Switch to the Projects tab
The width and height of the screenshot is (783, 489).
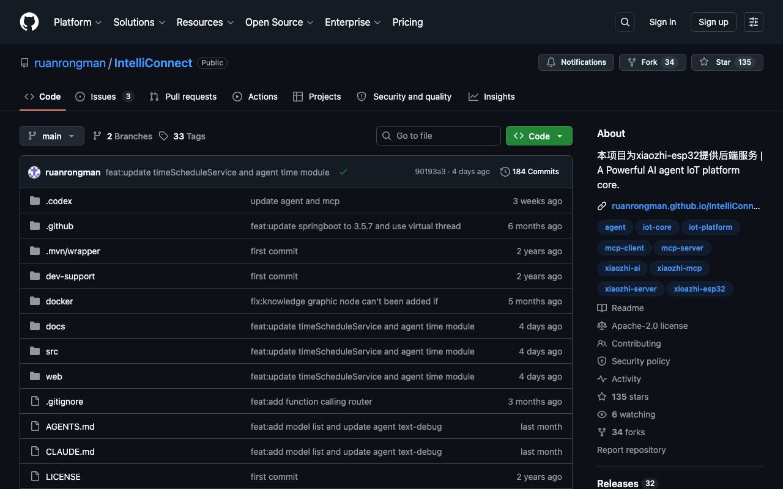click(317, 97)
